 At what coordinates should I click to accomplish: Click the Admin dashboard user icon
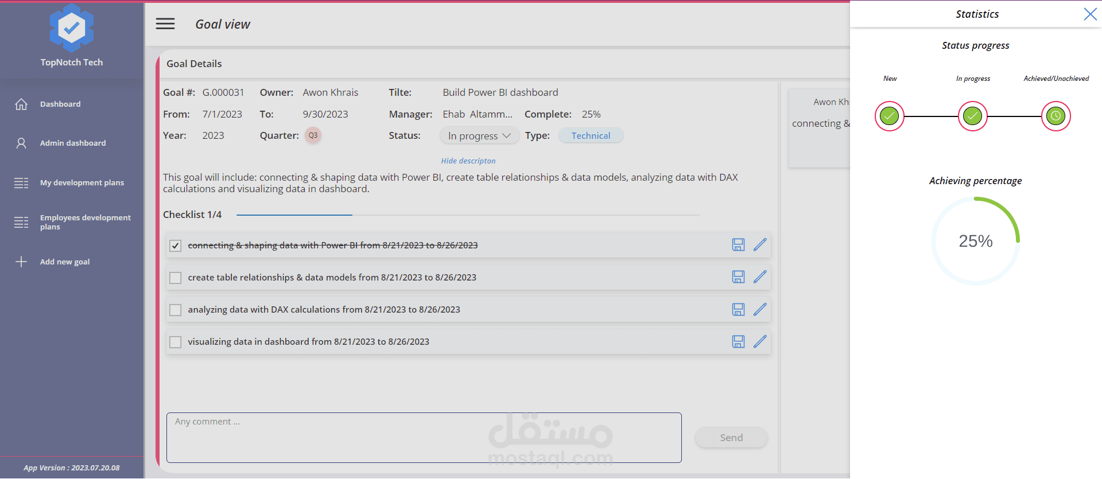click(x=21, y=143)
